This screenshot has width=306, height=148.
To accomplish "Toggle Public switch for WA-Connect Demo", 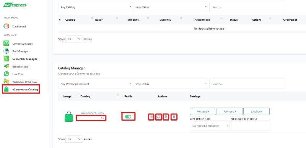I will (x=128, y=116).
